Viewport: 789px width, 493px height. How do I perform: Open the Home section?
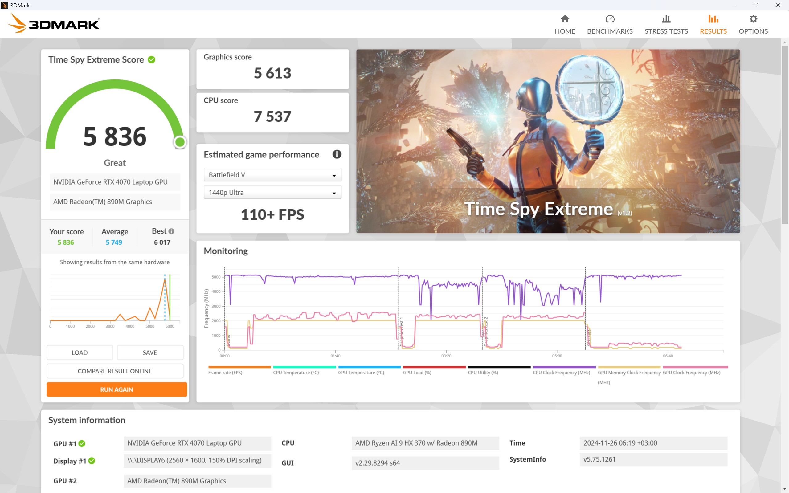tap(565, 24)
